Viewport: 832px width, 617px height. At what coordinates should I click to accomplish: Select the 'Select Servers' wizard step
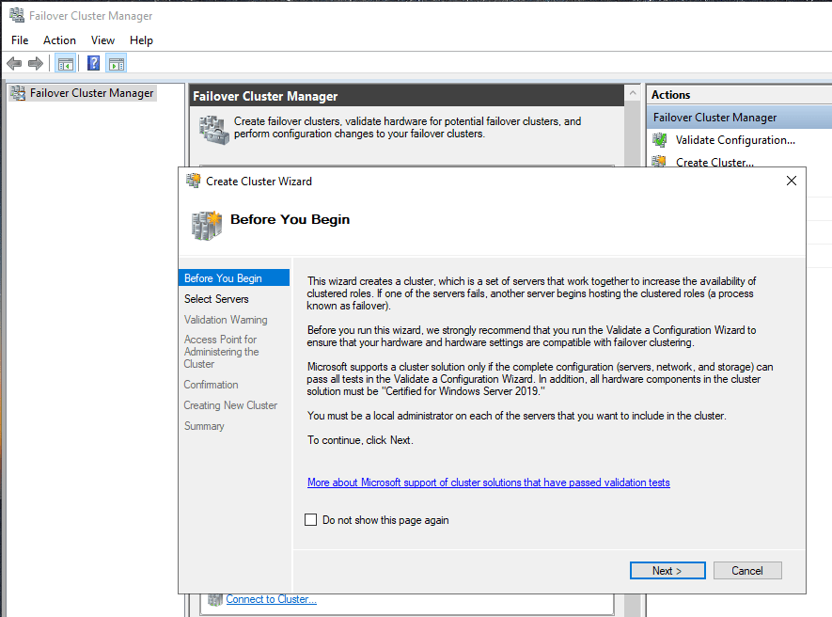[216, 299]
